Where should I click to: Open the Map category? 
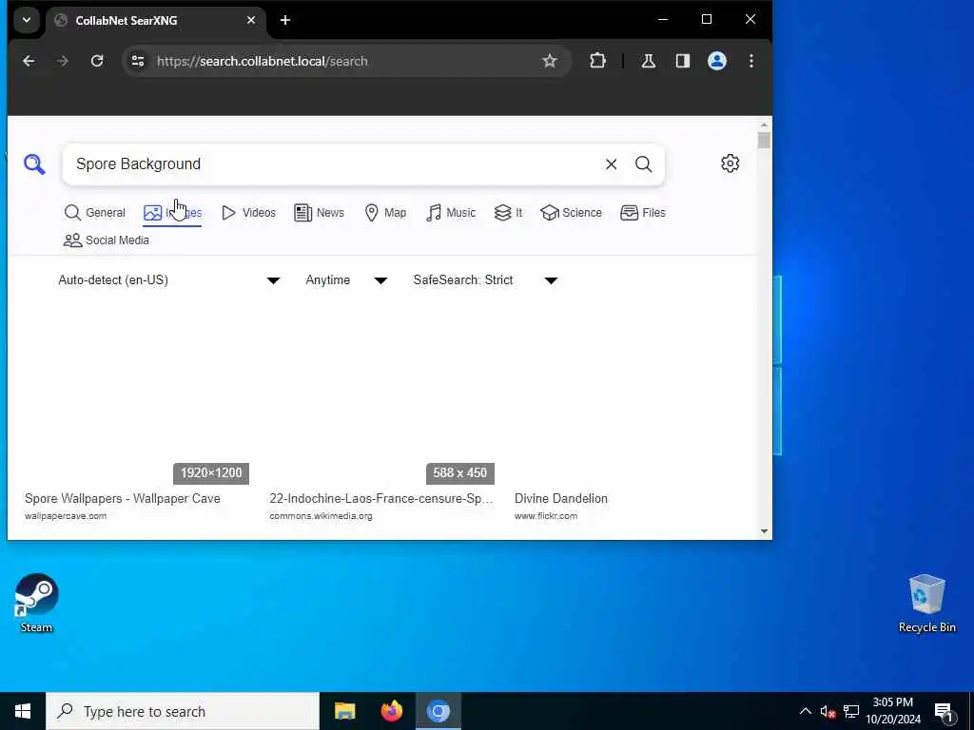point(385,213)
